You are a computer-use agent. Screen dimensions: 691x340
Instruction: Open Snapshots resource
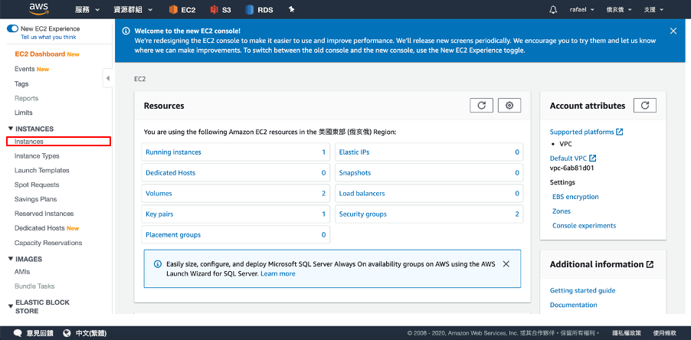click(429, 172)
